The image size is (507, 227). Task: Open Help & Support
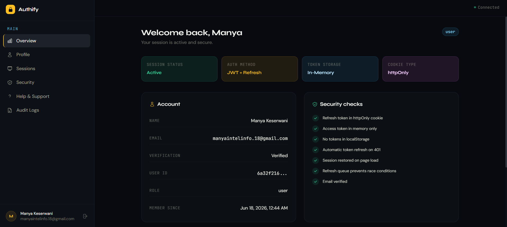pos(47,96)
